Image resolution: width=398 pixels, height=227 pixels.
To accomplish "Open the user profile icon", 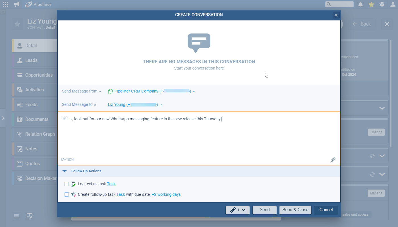I will pos(393,4).
